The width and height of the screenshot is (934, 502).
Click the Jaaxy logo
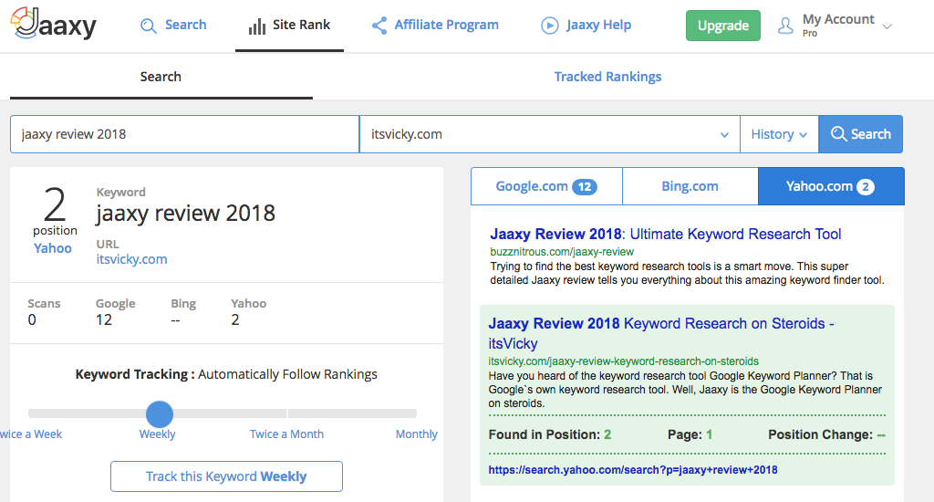click(54, 24)
